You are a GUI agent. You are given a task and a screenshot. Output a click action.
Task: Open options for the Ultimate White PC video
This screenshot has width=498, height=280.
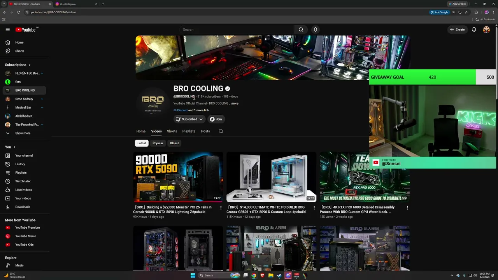pyautogui.click(x=314, y=208)
